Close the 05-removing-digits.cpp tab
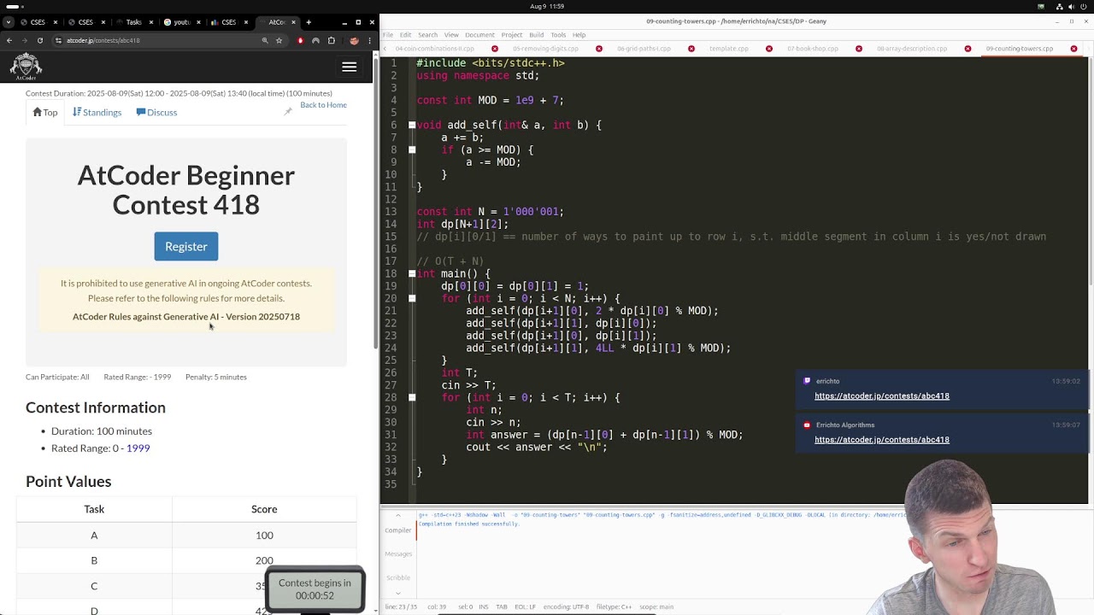Screen dimensions: 1094x615 click(x=599, y=49)
